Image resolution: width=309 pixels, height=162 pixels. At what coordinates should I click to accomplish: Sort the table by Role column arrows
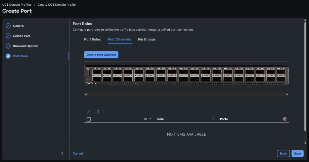click(x=213, y=119)
